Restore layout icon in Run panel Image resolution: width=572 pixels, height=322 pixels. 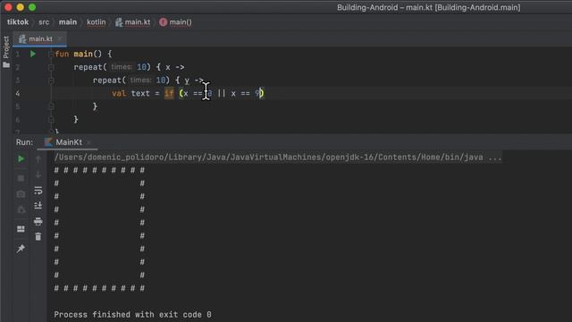click(x=21, y=229)
